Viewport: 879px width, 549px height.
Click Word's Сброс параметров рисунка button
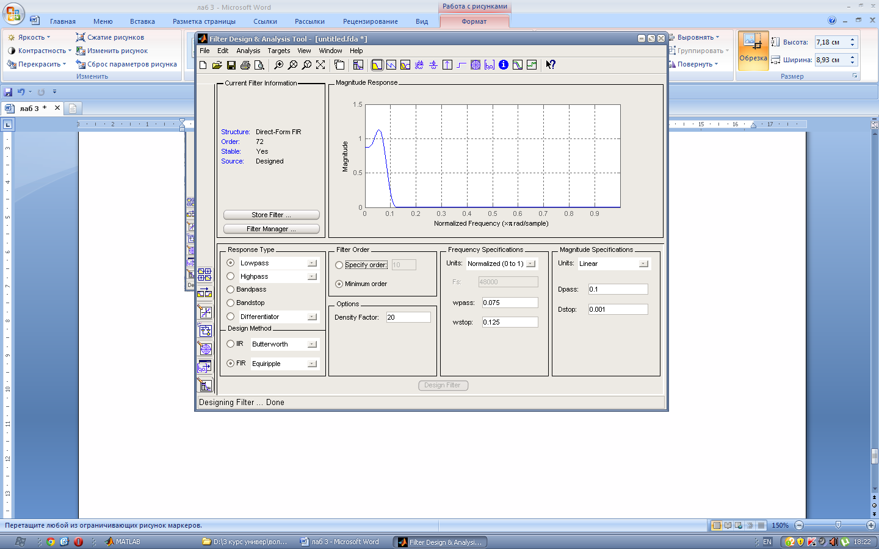click(x=126, y=64)
